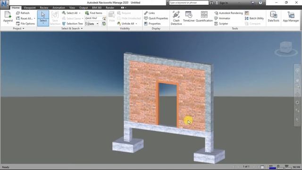Viewport: 302px width, 170px height.
Task: Open the Scripter tool
Action: point(221,24)
